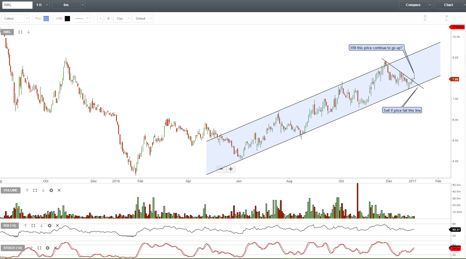Expand the VOLUME panel to fullscreen
Image resolution: width=466 pixels, height=259 pixels.
tap(35, 190)
